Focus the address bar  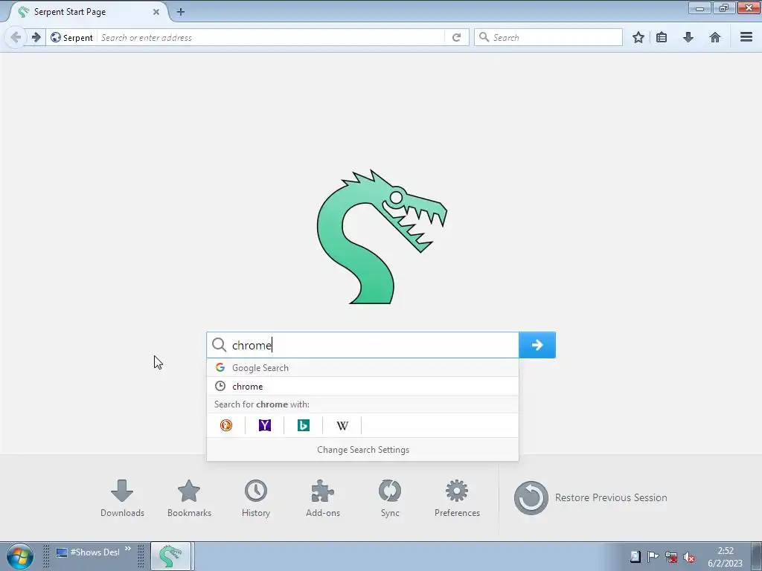pyautogui.click(x=269, y=37)
